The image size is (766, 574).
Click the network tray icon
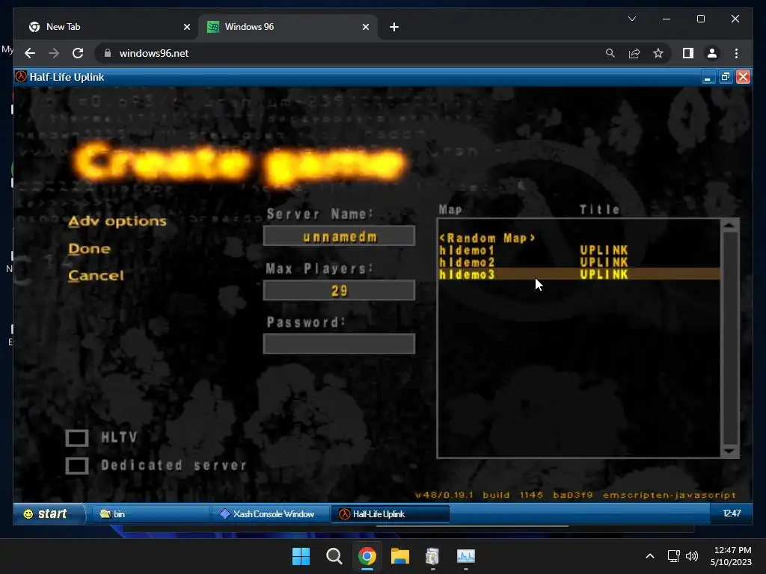point(674,556)
